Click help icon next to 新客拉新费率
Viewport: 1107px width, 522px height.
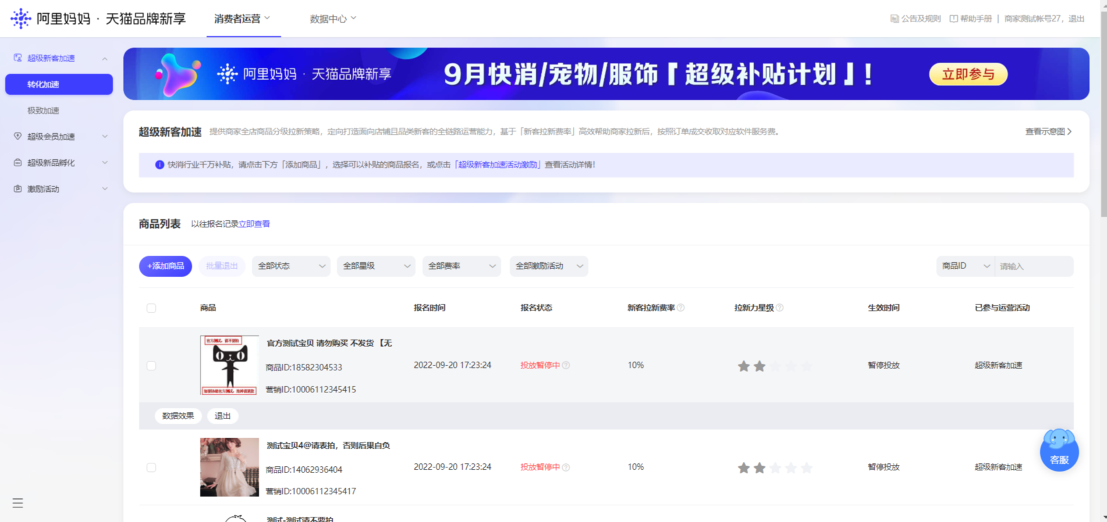click(x=681, y=308)
